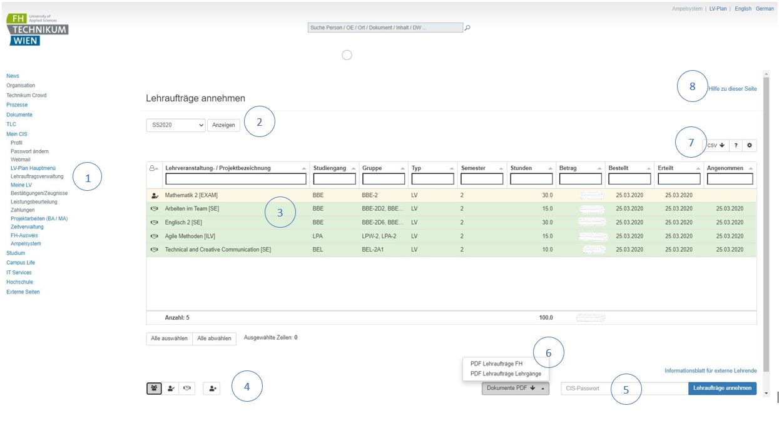The width and height of the screenshot is (779, 433).
Task: Select the Agile Methoden row
Action: tap(191, 236)
